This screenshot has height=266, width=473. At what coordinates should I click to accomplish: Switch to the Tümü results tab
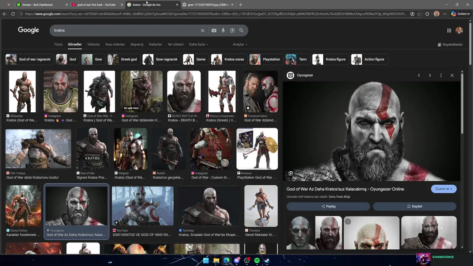(x=58, y=44)
